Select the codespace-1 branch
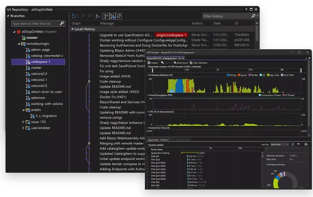313x197 pixels. pyautogui.click(x=38, y=62)
